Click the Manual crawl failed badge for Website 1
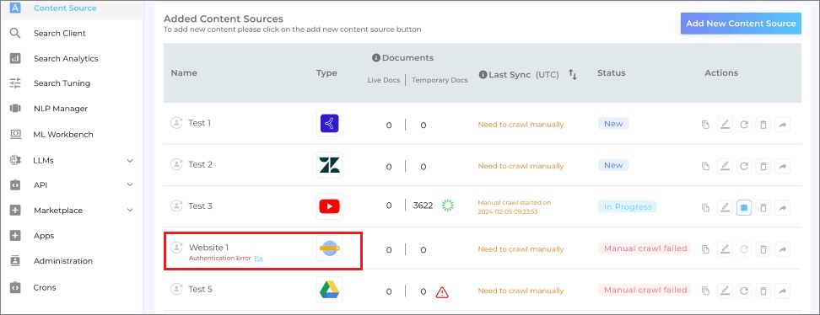The image size is (820, 315). (x=645, y=248)
